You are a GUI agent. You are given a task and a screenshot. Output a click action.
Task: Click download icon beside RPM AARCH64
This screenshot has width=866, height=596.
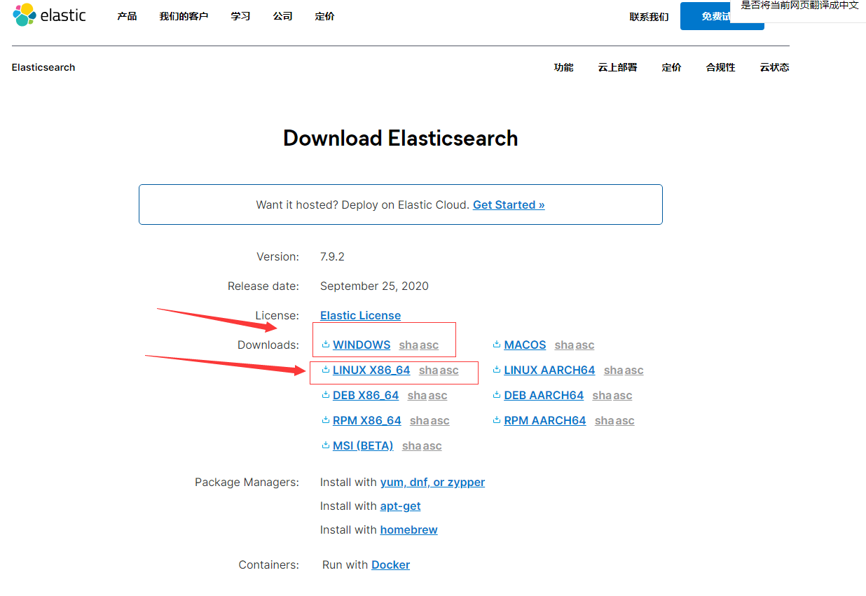(x=497, y=420)
